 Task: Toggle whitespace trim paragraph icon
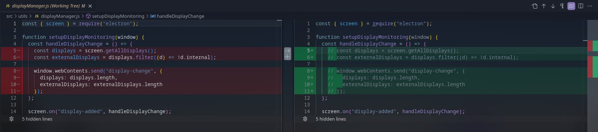(x=562, y=6)
